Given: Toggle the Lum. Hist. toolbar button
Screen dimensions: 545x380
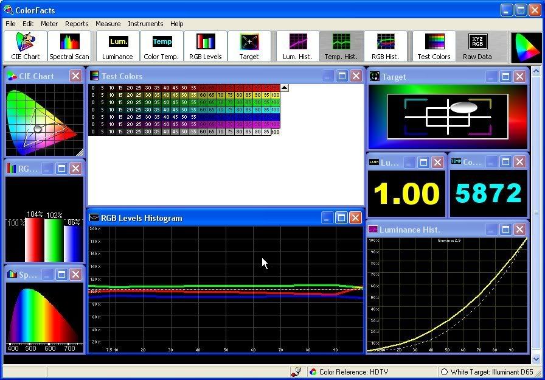Looking at the screenshot, I should click(x=297, y=46).
